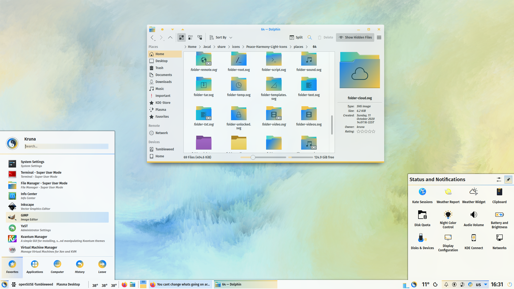Switch Dolphin to Compact view mode

[x=191, y=37]
